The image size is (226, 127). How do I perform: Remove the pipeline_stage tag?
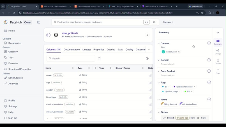click(180, 91)
